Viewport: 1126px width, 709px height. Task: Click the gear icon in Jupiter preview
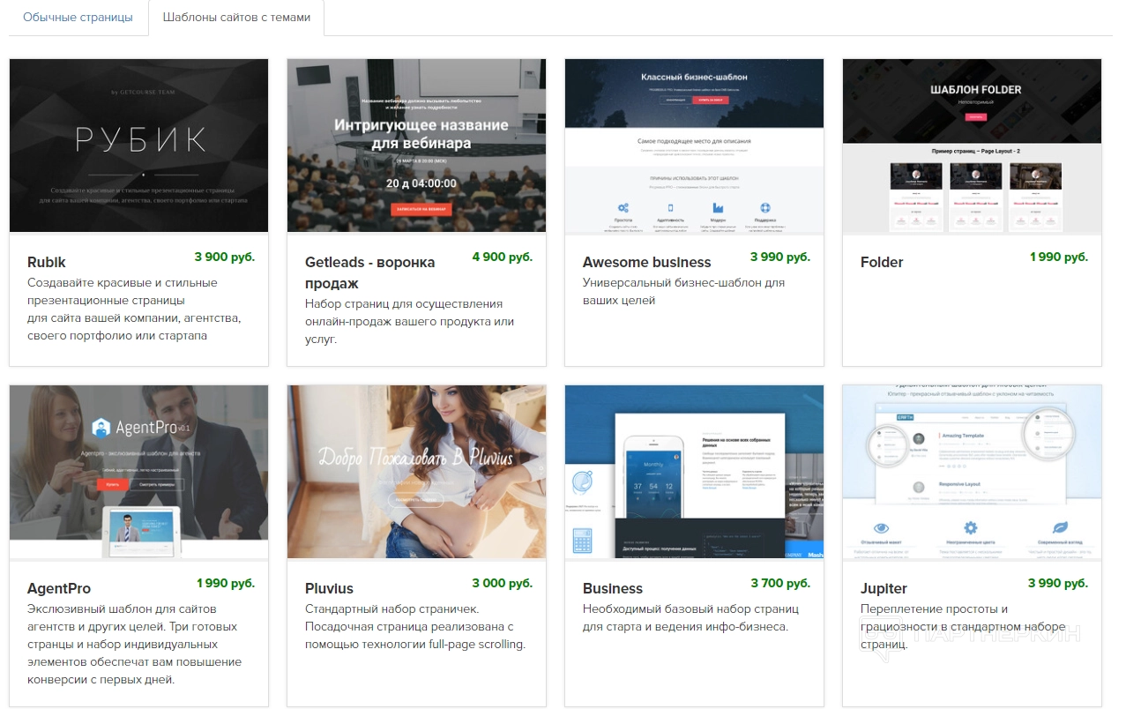971,527
